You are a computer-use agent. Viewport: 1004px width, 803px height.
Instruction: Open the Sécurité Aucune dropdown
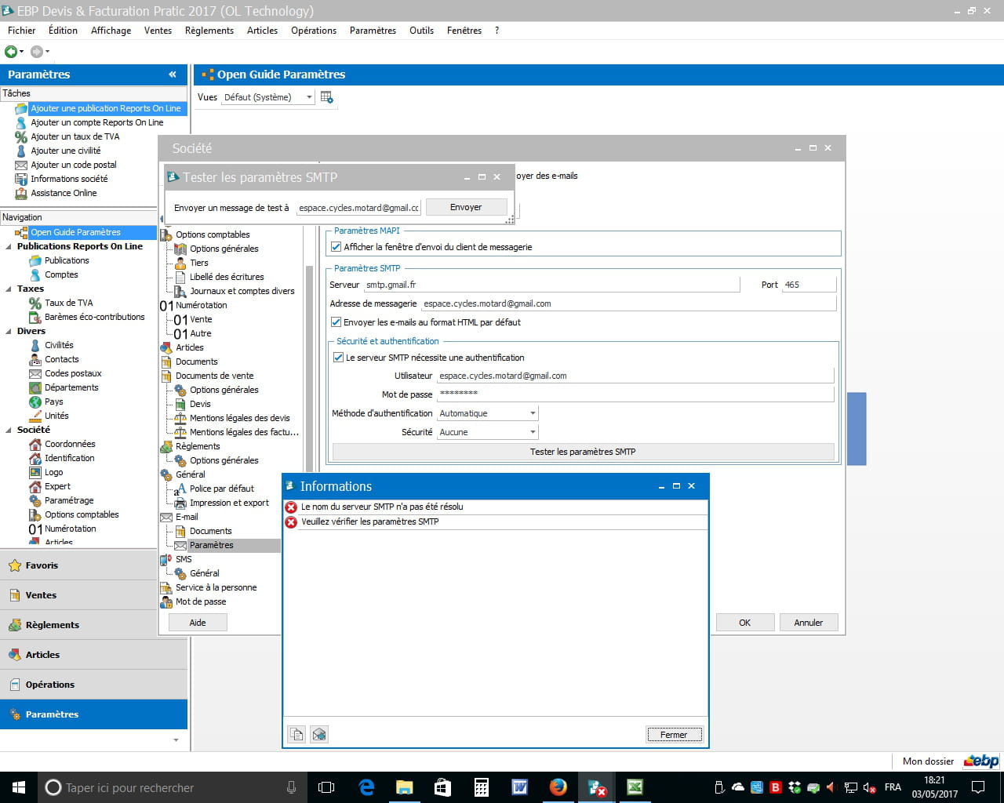533,432
